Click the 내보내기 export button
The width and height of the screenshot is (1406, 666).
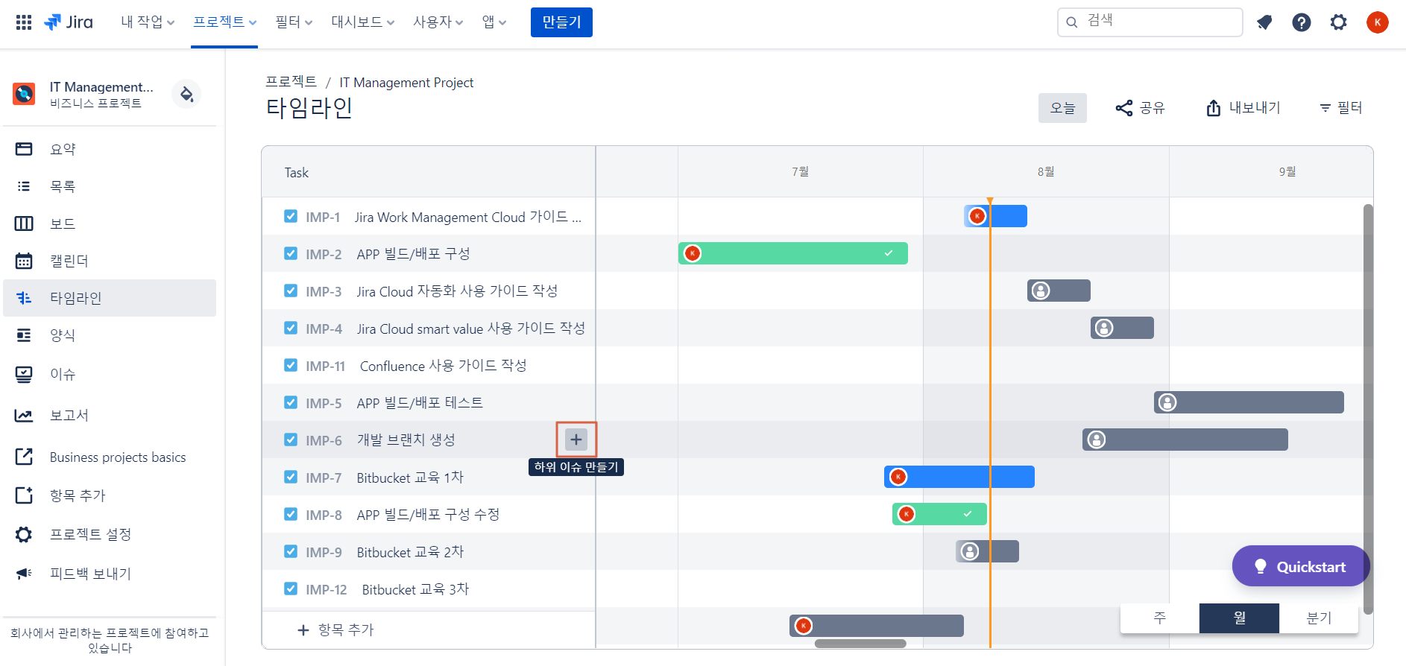click(x=1243, y=108)
